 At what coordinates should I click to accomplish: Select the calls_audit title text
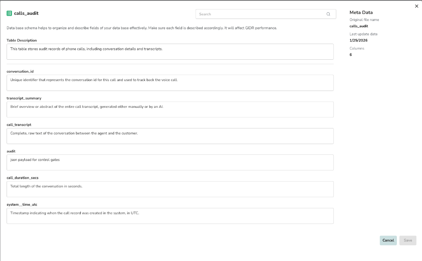(26, 13)
